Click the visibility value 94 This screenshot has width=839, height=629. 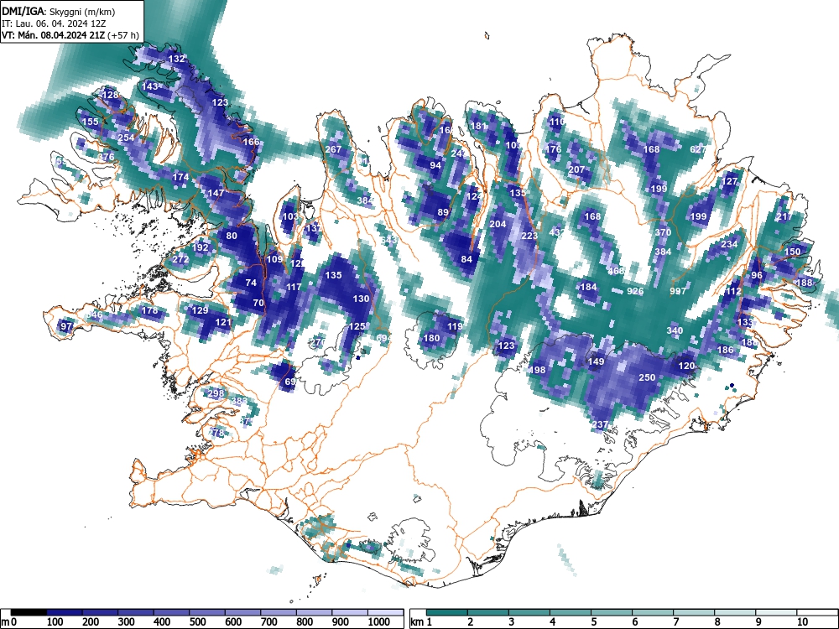click(435, 164)
